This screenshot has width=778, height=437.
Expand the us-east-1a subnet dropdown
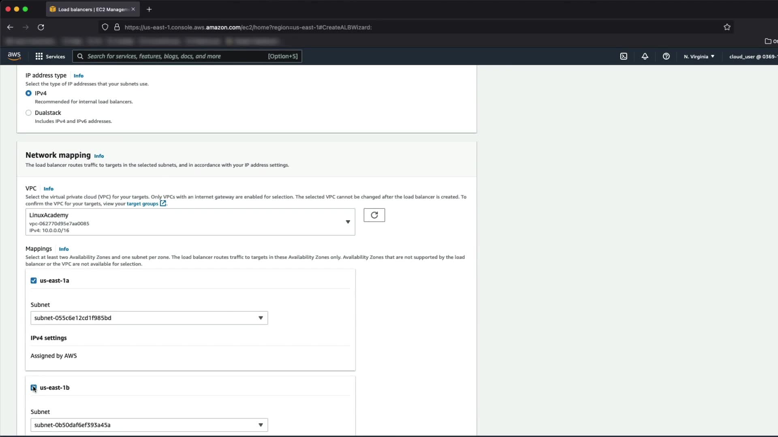(x=149, y=318)
